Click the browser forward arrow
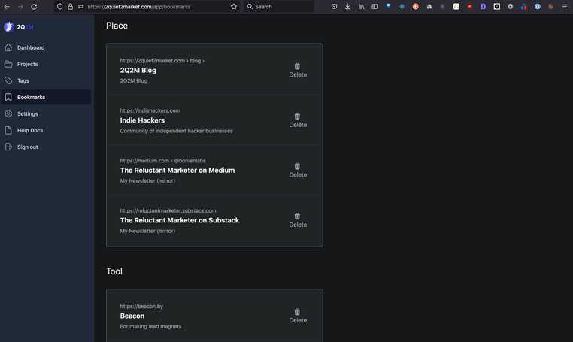Image resolution: width=573 pixels, height=342 pixels. click(x=20, y=7)
